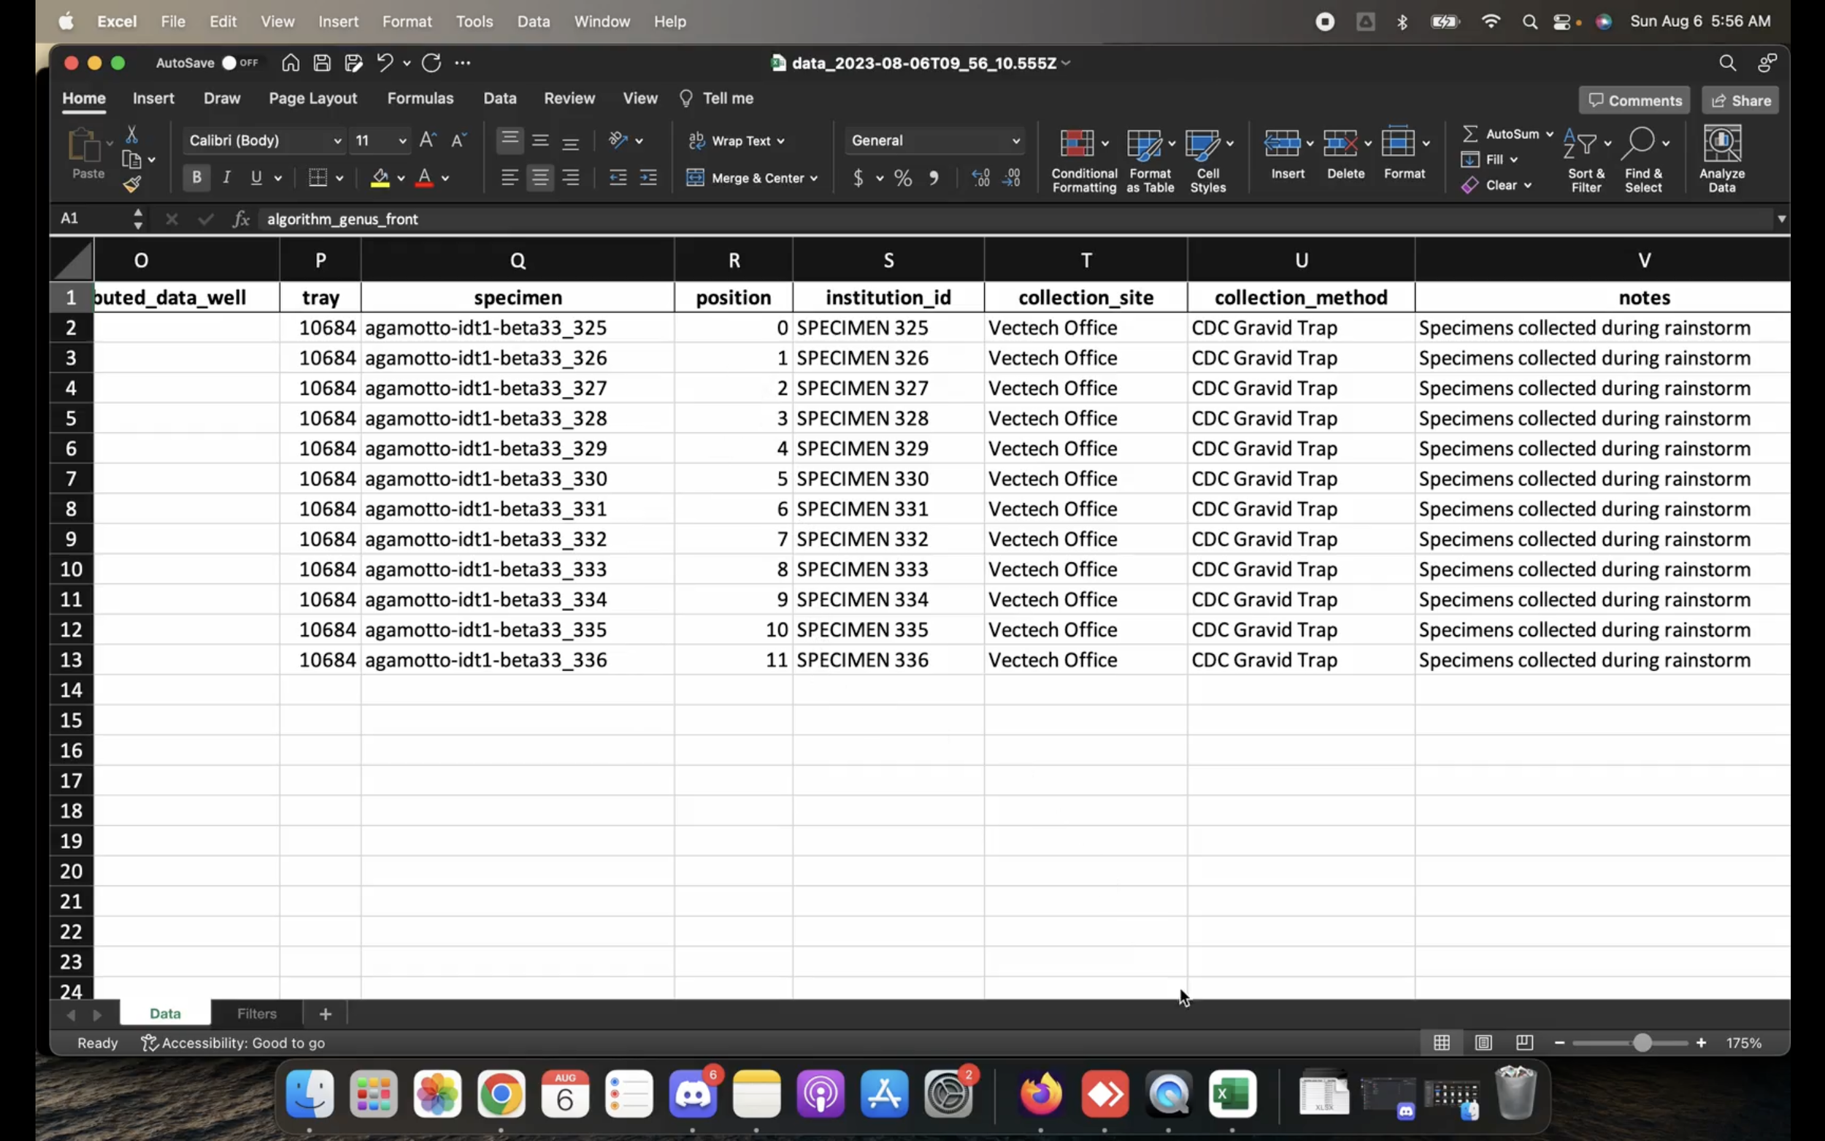Click the Cut scissors icon
Image resolution: width=1825 pixels, height=1141 pixels.
coord(131,134)
